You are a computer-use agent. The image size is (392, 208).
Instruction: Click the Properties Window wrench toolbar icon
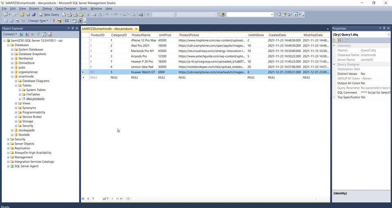pyautogui.click(x=290, y=14)
